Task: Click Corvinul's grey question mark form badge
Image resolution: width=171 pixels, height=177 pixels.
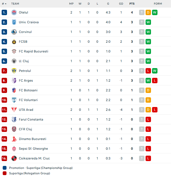Action: [x=142, y=32]
